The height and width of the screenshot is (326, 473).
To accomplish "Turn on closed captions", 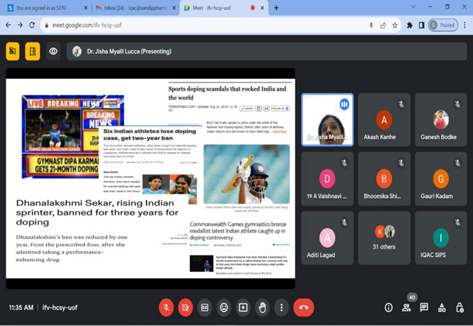I will 204,307.
